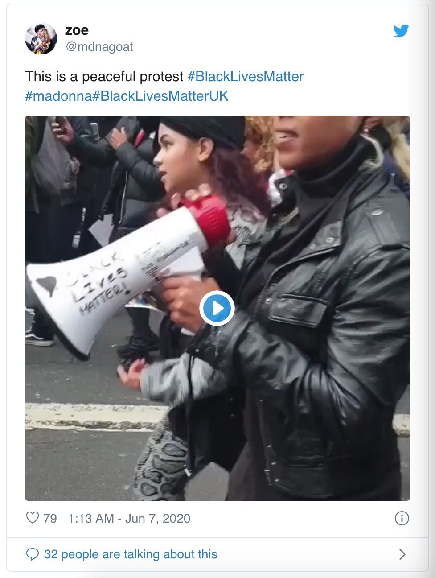Screen dimensions: 435x578
Task: Click '32 people are talking about this'
Action: 131,554
